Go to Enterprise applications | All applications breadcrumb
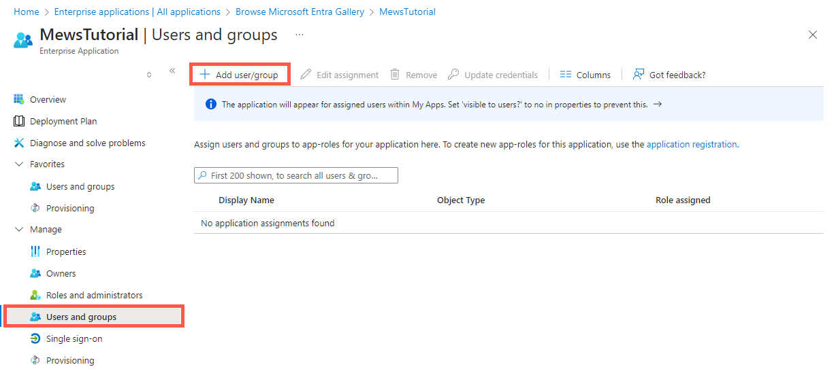836x371 pixels. 137,12
